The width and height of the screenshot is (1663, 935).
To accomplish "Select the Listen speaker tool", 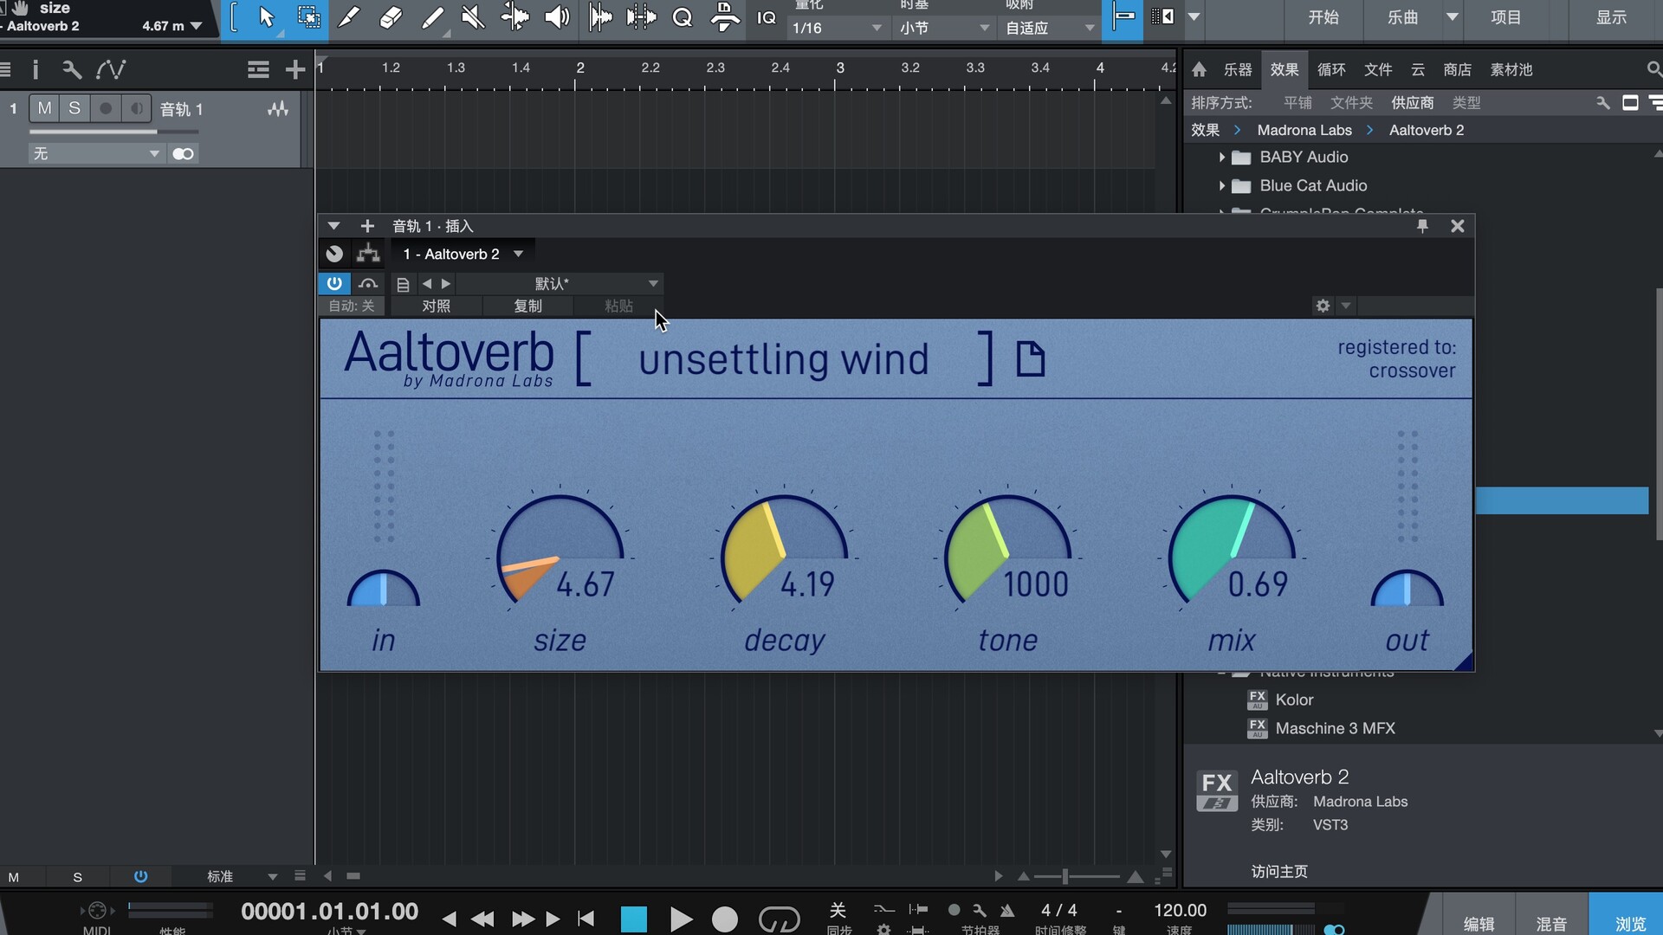I will tap(557, 17).
